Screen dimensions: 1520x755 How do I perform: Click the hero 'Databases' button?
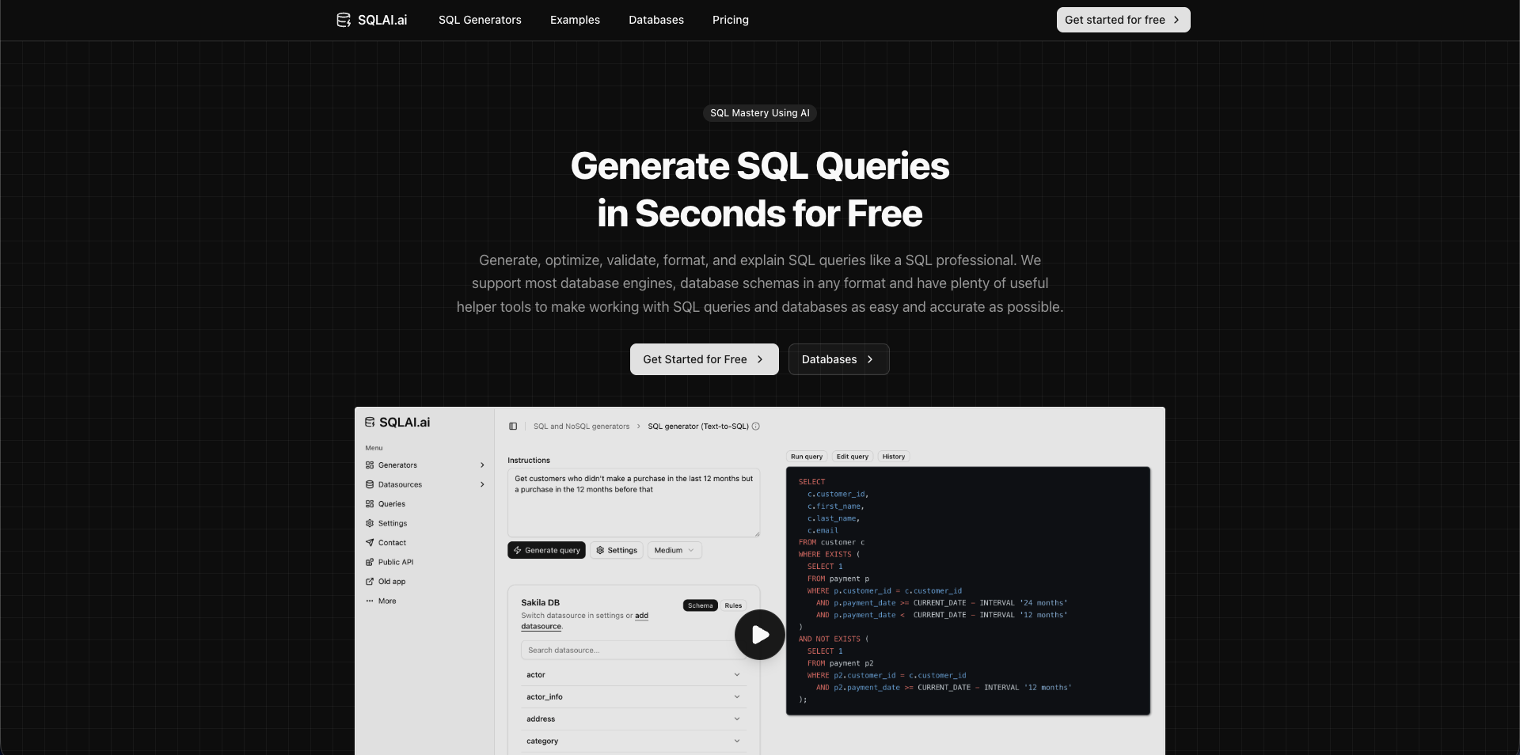838,359
